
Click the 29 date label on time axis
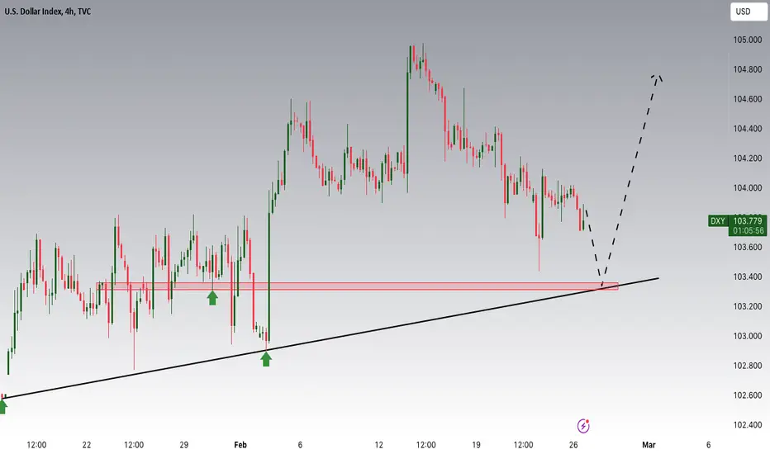[x=183, y=445]
